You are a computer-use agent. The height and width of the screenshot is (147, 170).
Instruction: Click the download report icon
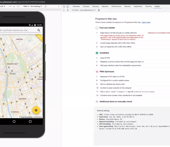[x=68, y=10]
